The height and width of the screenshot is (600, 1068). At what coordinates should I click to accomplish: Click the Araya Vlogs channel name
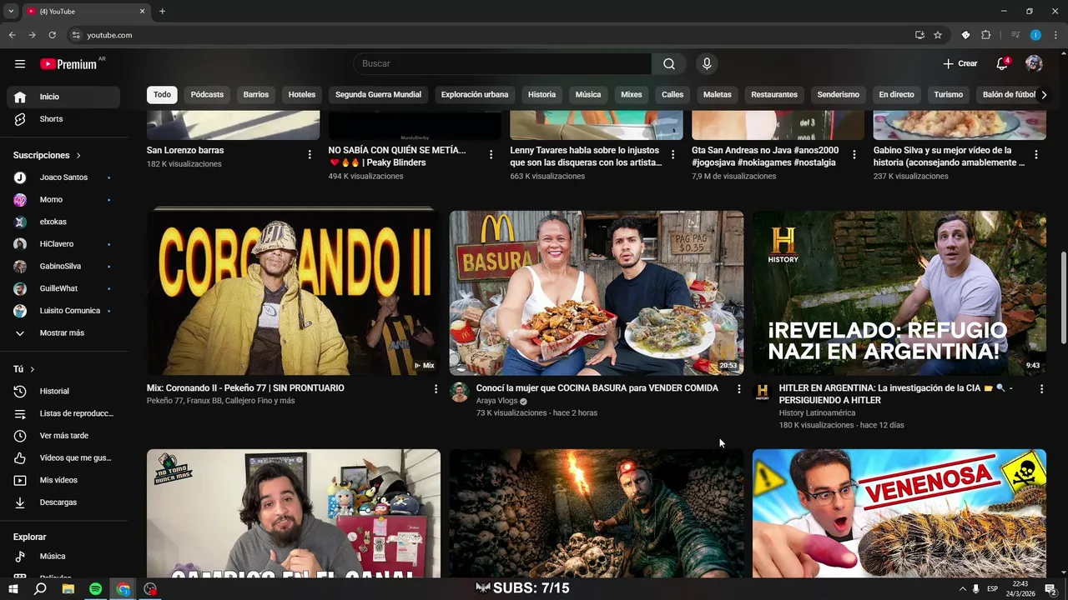497,401
